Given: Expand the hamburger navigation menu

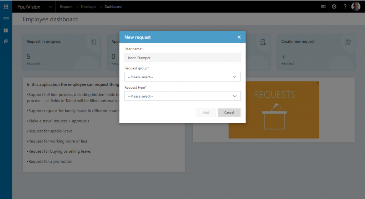Looking at the screenshot, I should coord(6,19).
